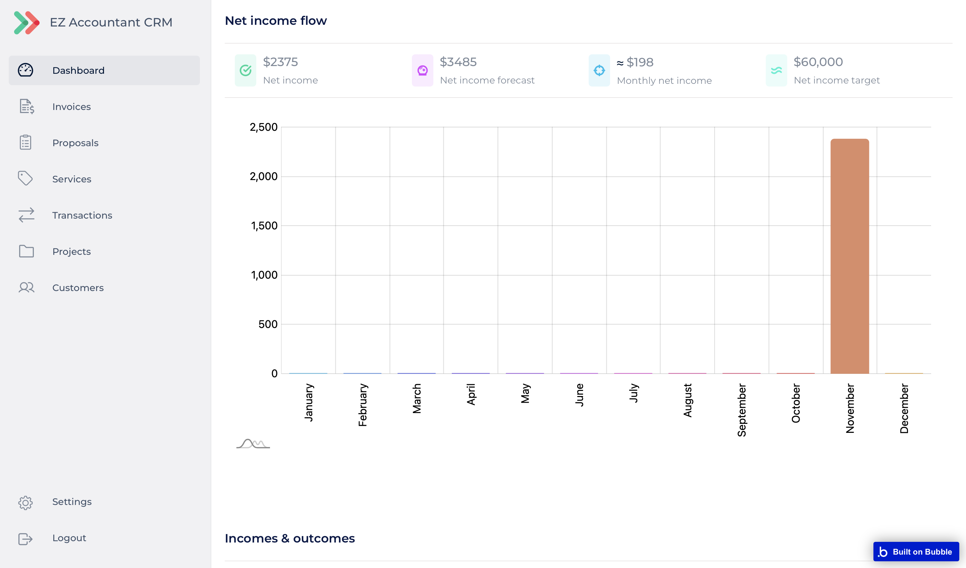Go to Transactions page in sidebar
Screen dimensions: 966x568
point(82,215)
